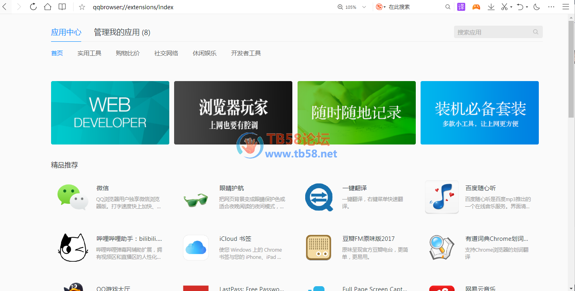Click the QQ游戏大厅 penguin icon
The height and width of the screenshot is (291, 575).
[x=73, y=287]
